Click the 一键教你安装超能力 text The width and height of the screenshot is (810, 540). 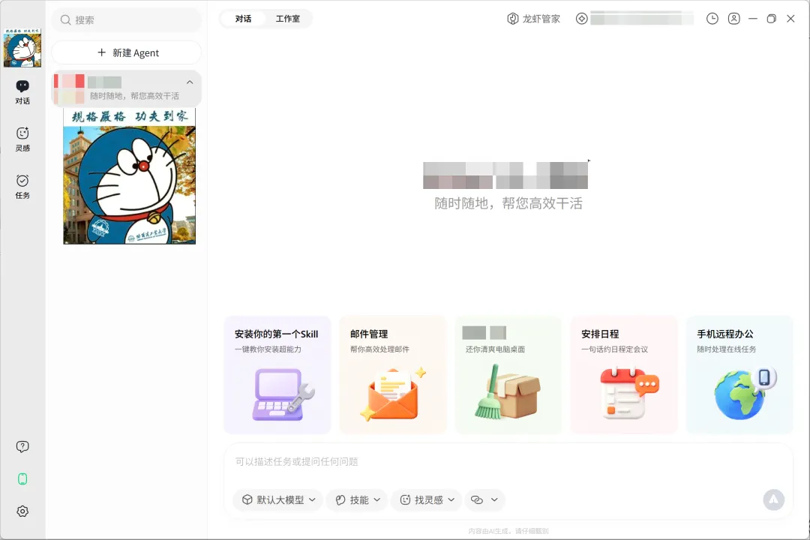pos(268,349)
